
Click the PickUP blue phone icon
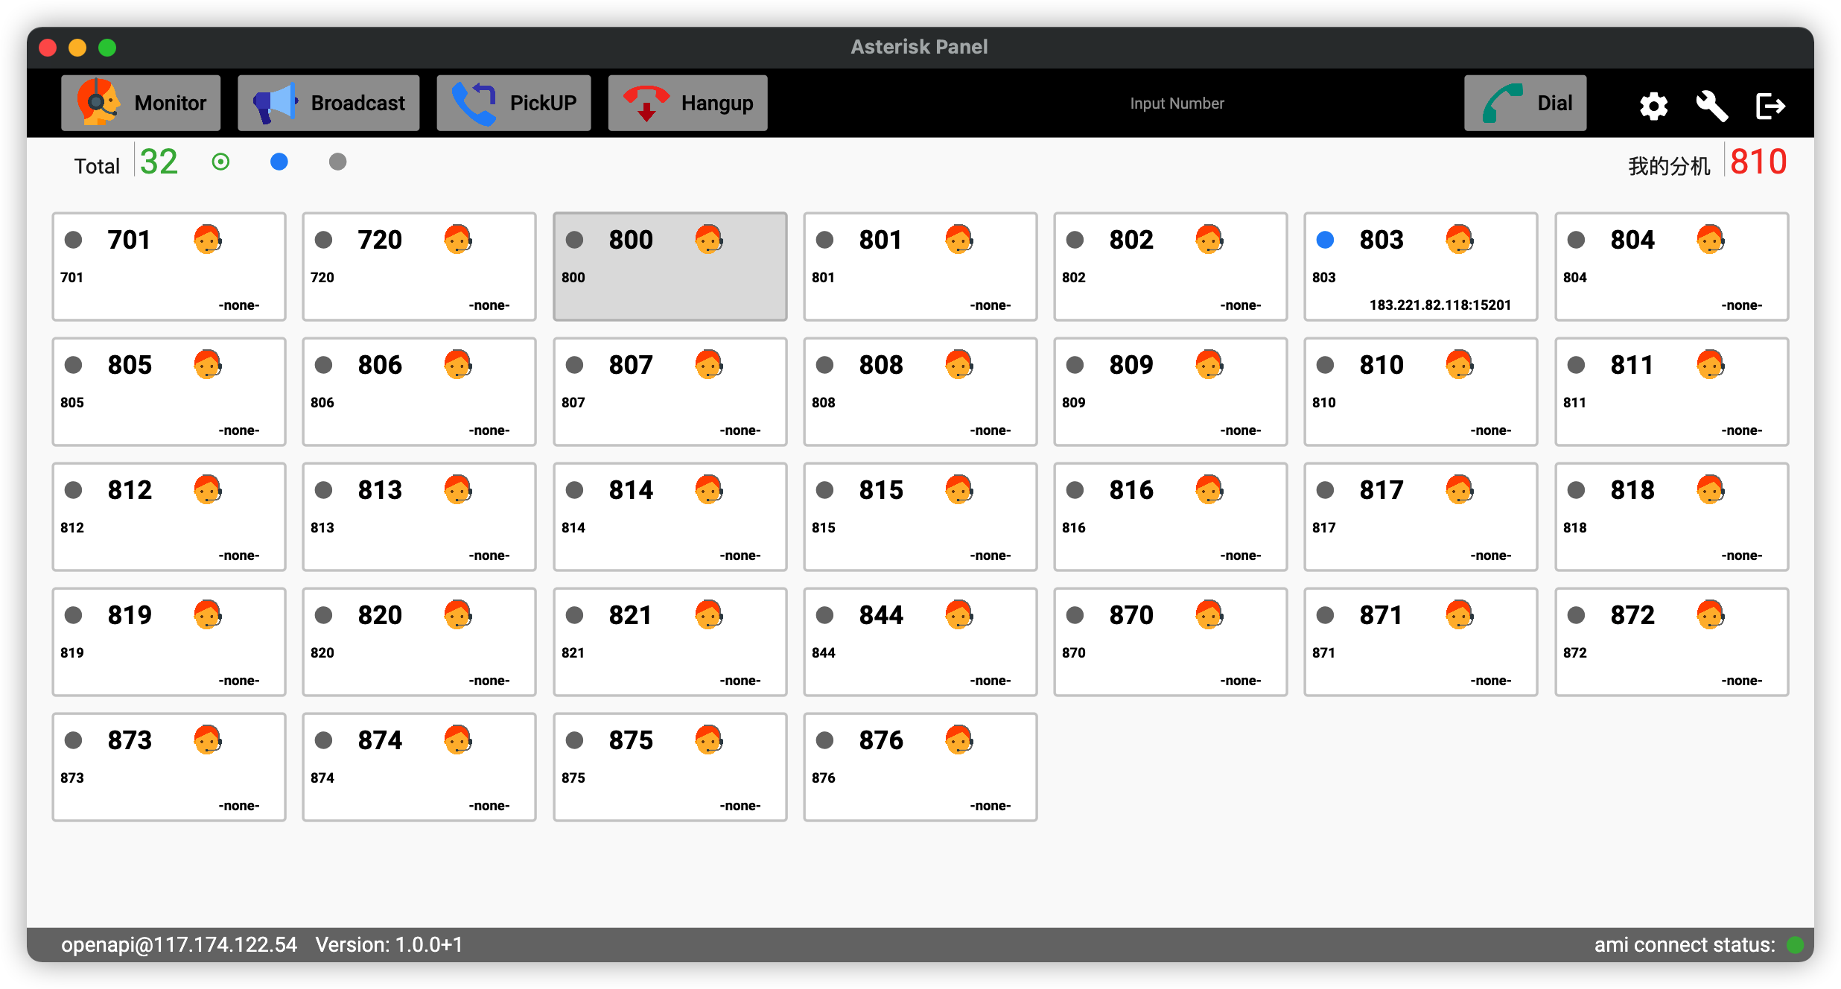tap(475, 102)
